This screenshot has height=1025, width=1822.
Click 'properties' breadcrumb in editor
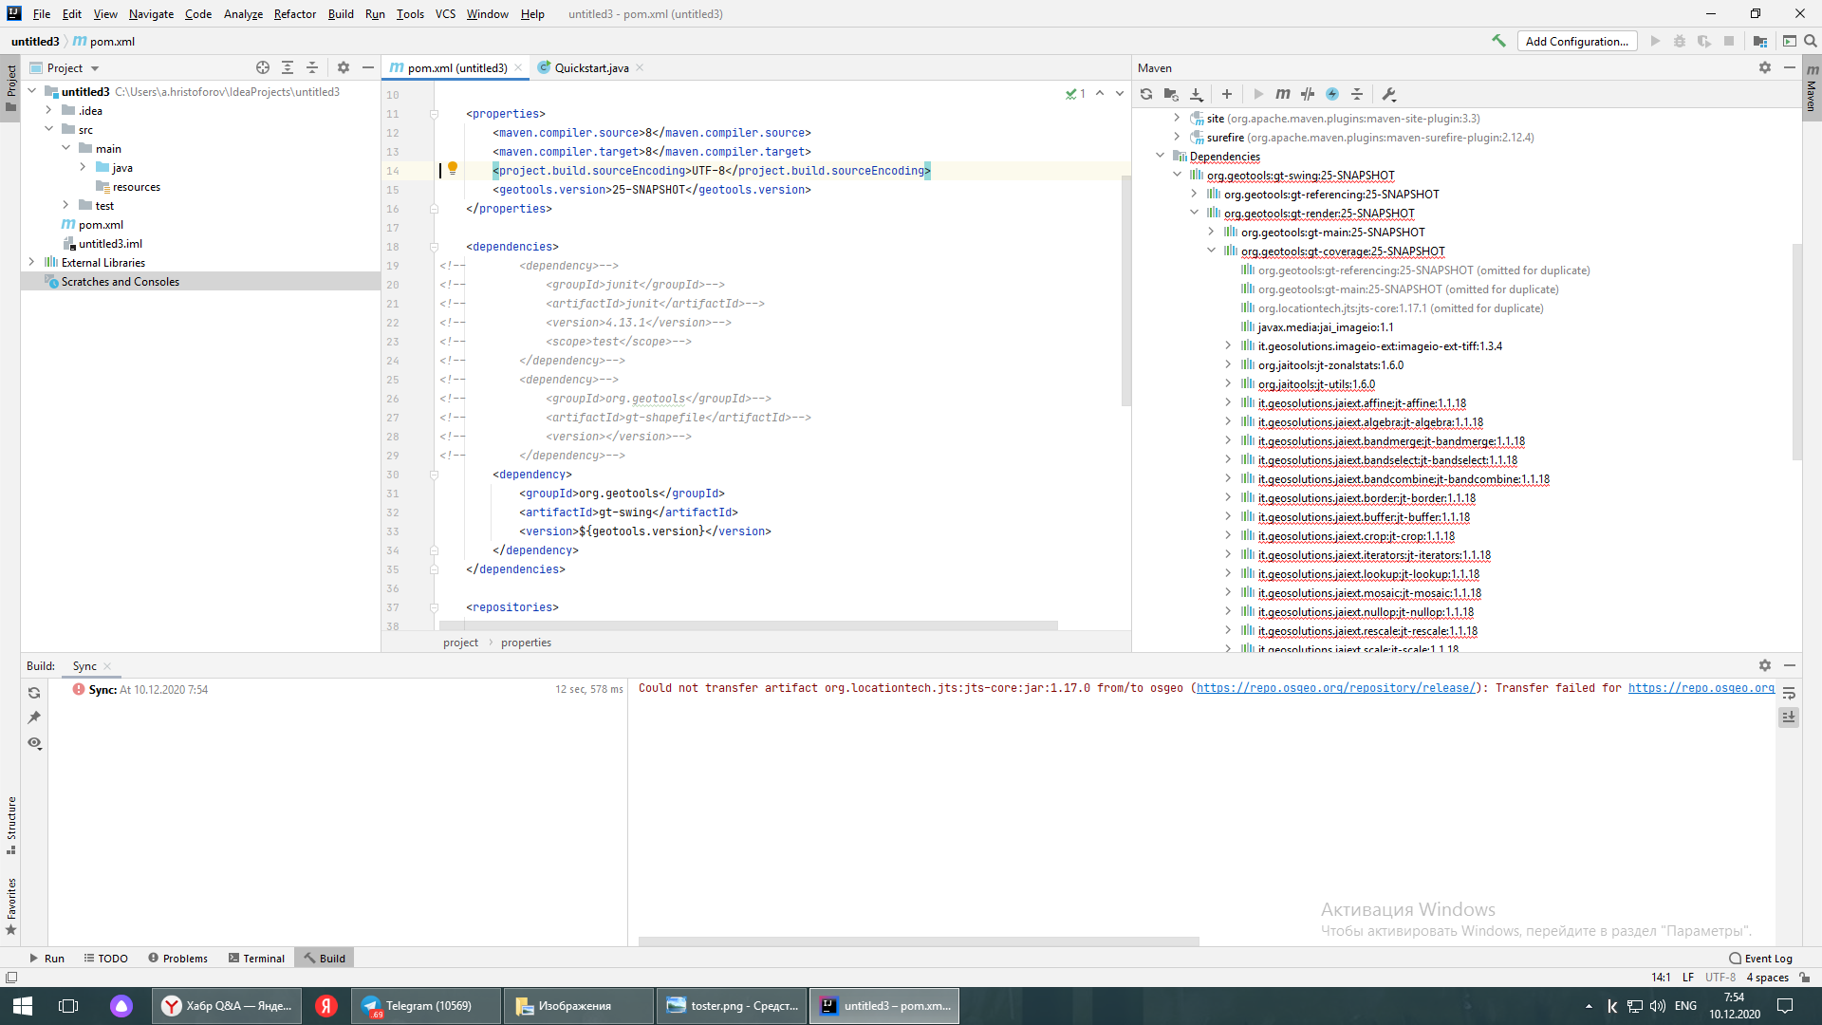point(526,643)
